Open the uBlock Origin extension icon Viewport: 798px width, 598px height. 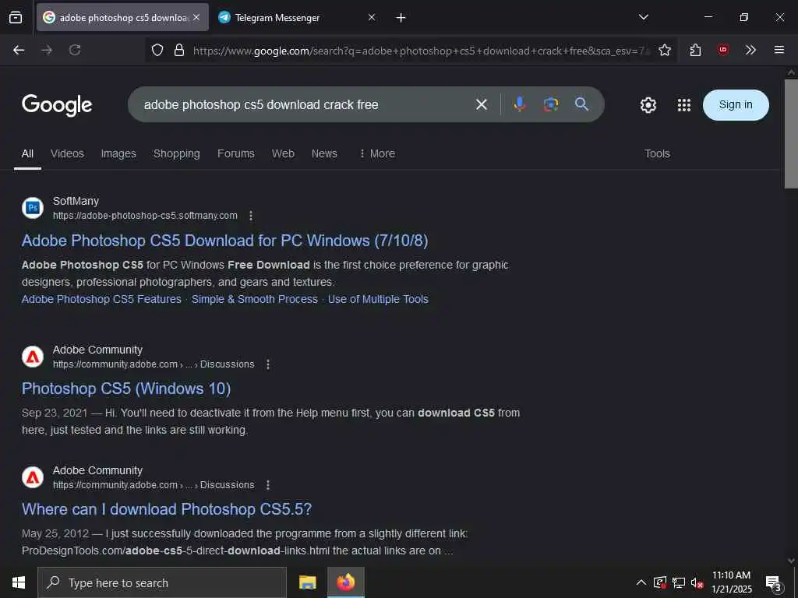click(722, 50)
